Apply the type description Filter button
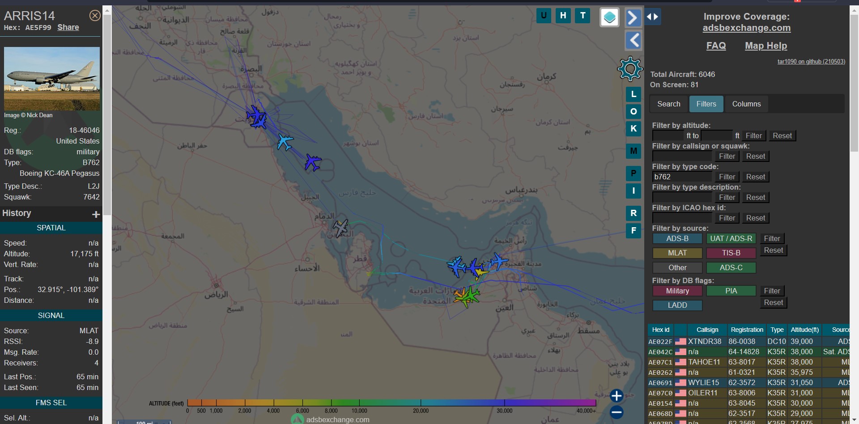The height and width of the screenshot is (424, 859). pyautogui.click(x=727, y=197)
